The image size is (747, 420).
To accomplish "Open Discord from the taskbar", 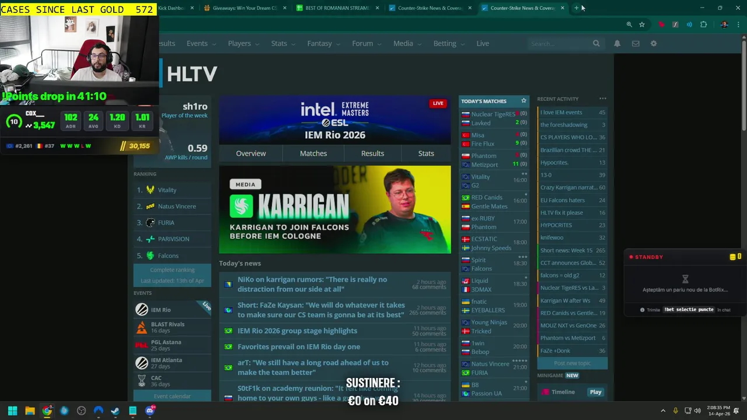I will coord(150,411).
